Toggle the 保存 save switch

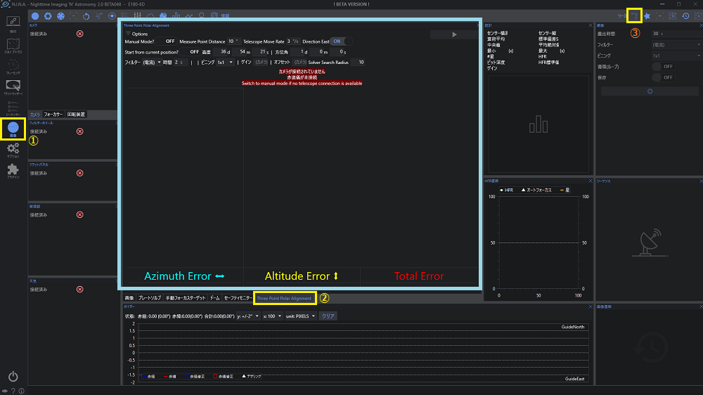coord(663,77)
